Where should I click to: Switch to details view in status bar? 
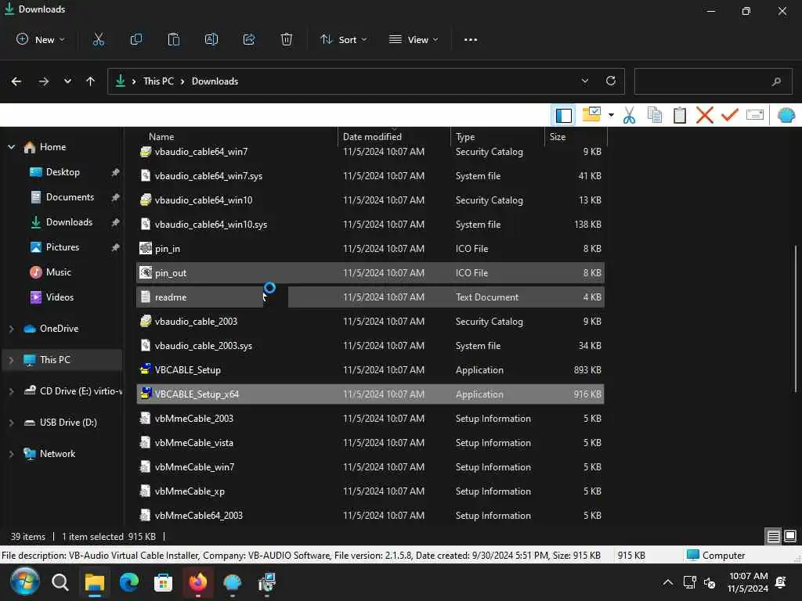(x=773, y=536)
